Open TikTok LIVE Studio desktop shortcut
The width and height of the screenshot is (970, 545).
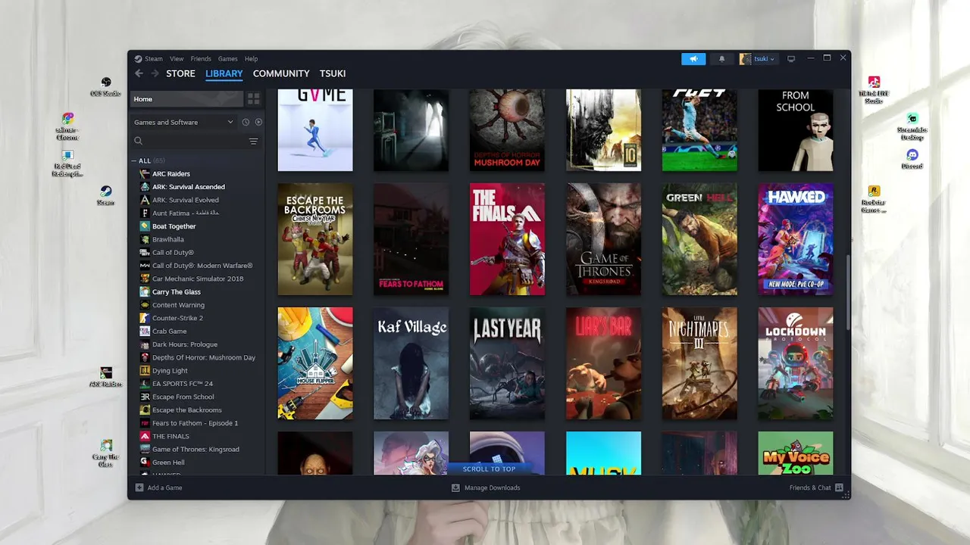874,89
